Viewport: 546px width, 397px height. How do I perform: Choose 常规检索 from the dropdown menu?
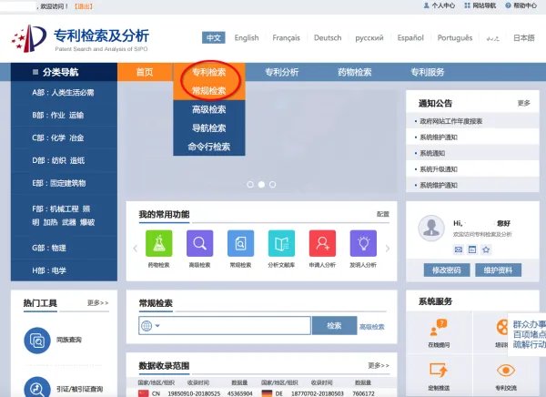[x=209, y=91]
